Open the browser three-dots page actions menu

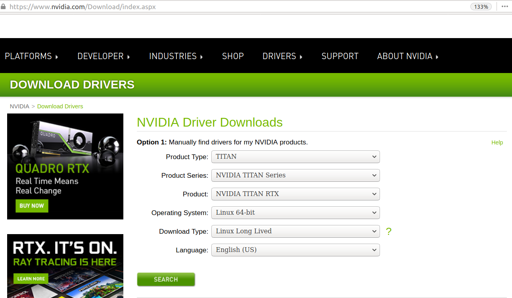504,6
